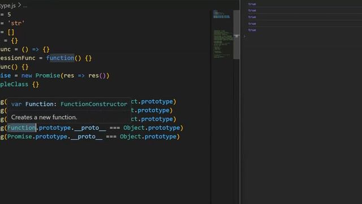362x204 pixels.
Task: Click '__proto__' in the Function.prototype line
Action: (90, 128)
